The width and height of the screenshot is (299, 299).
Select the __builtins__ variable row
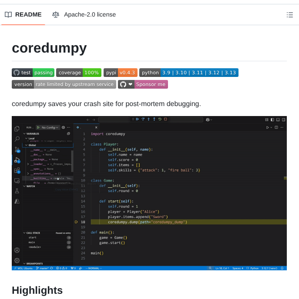coord(48,178)
